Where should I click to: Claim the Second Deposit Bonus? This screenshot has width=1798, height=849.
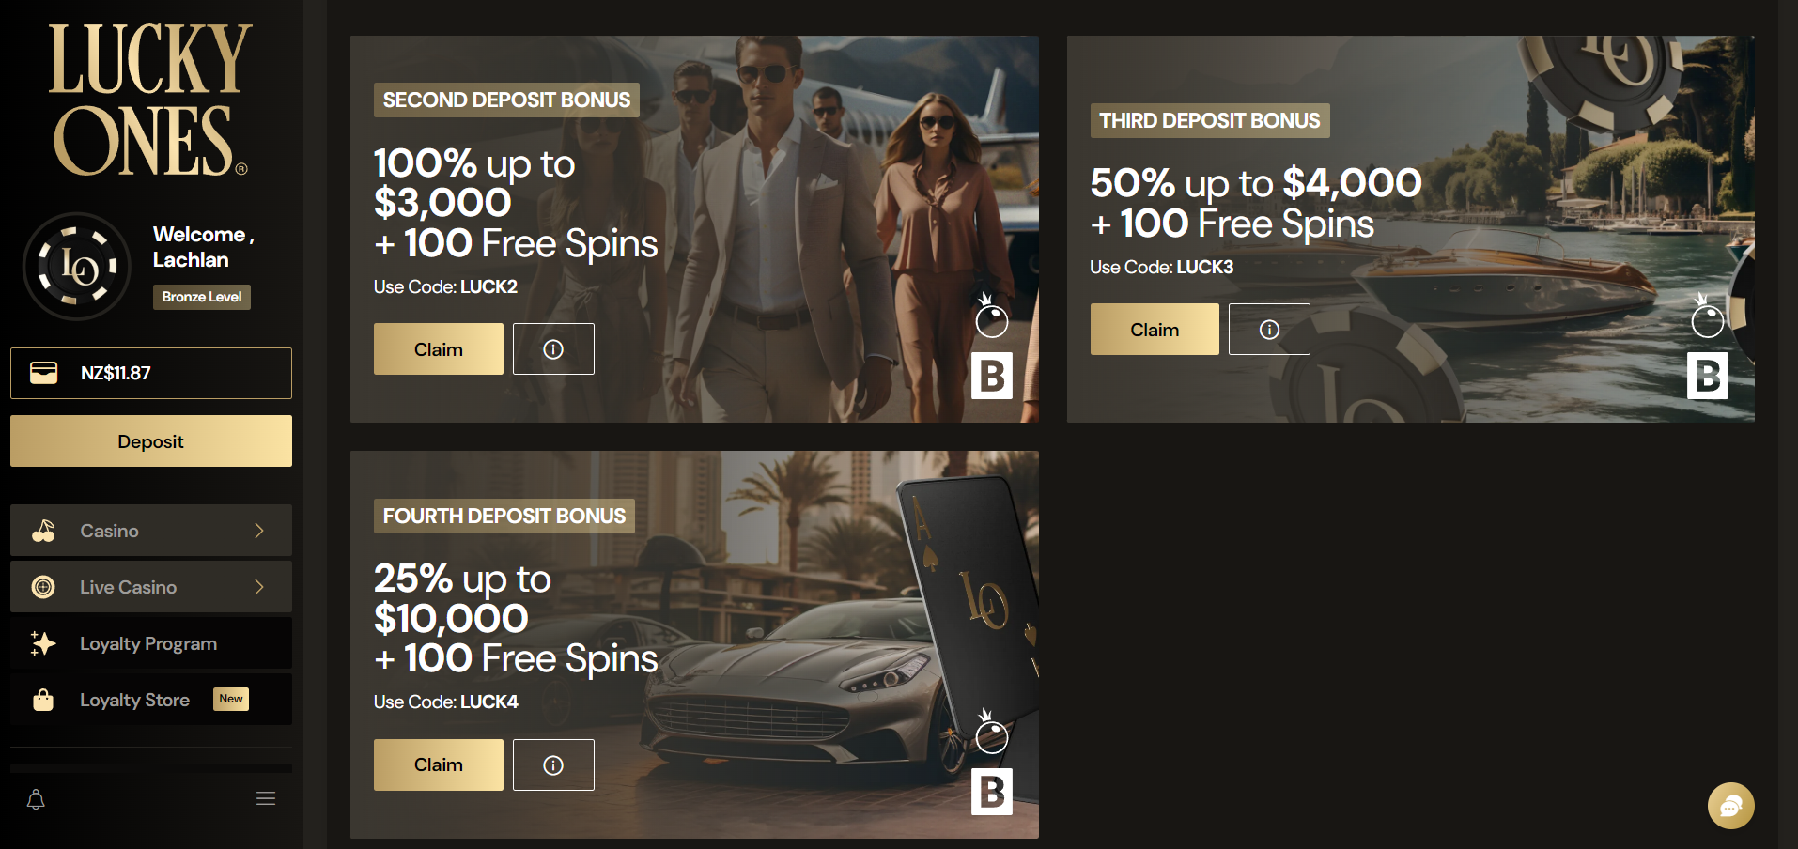(439, 349)
